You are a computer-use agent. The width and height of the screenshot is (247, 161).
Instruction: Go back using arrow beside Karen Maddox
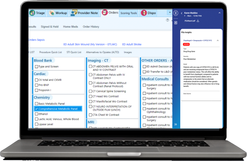point(182,13)
